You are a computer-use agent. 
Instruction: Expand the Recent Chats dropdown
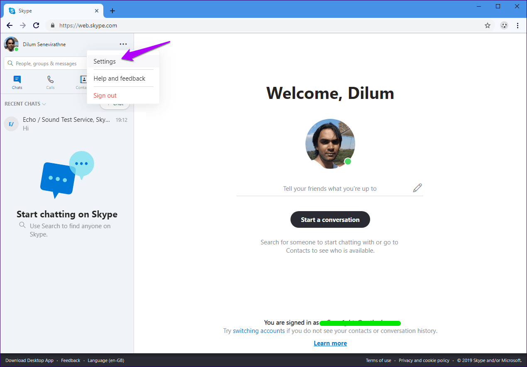(25, 104)
